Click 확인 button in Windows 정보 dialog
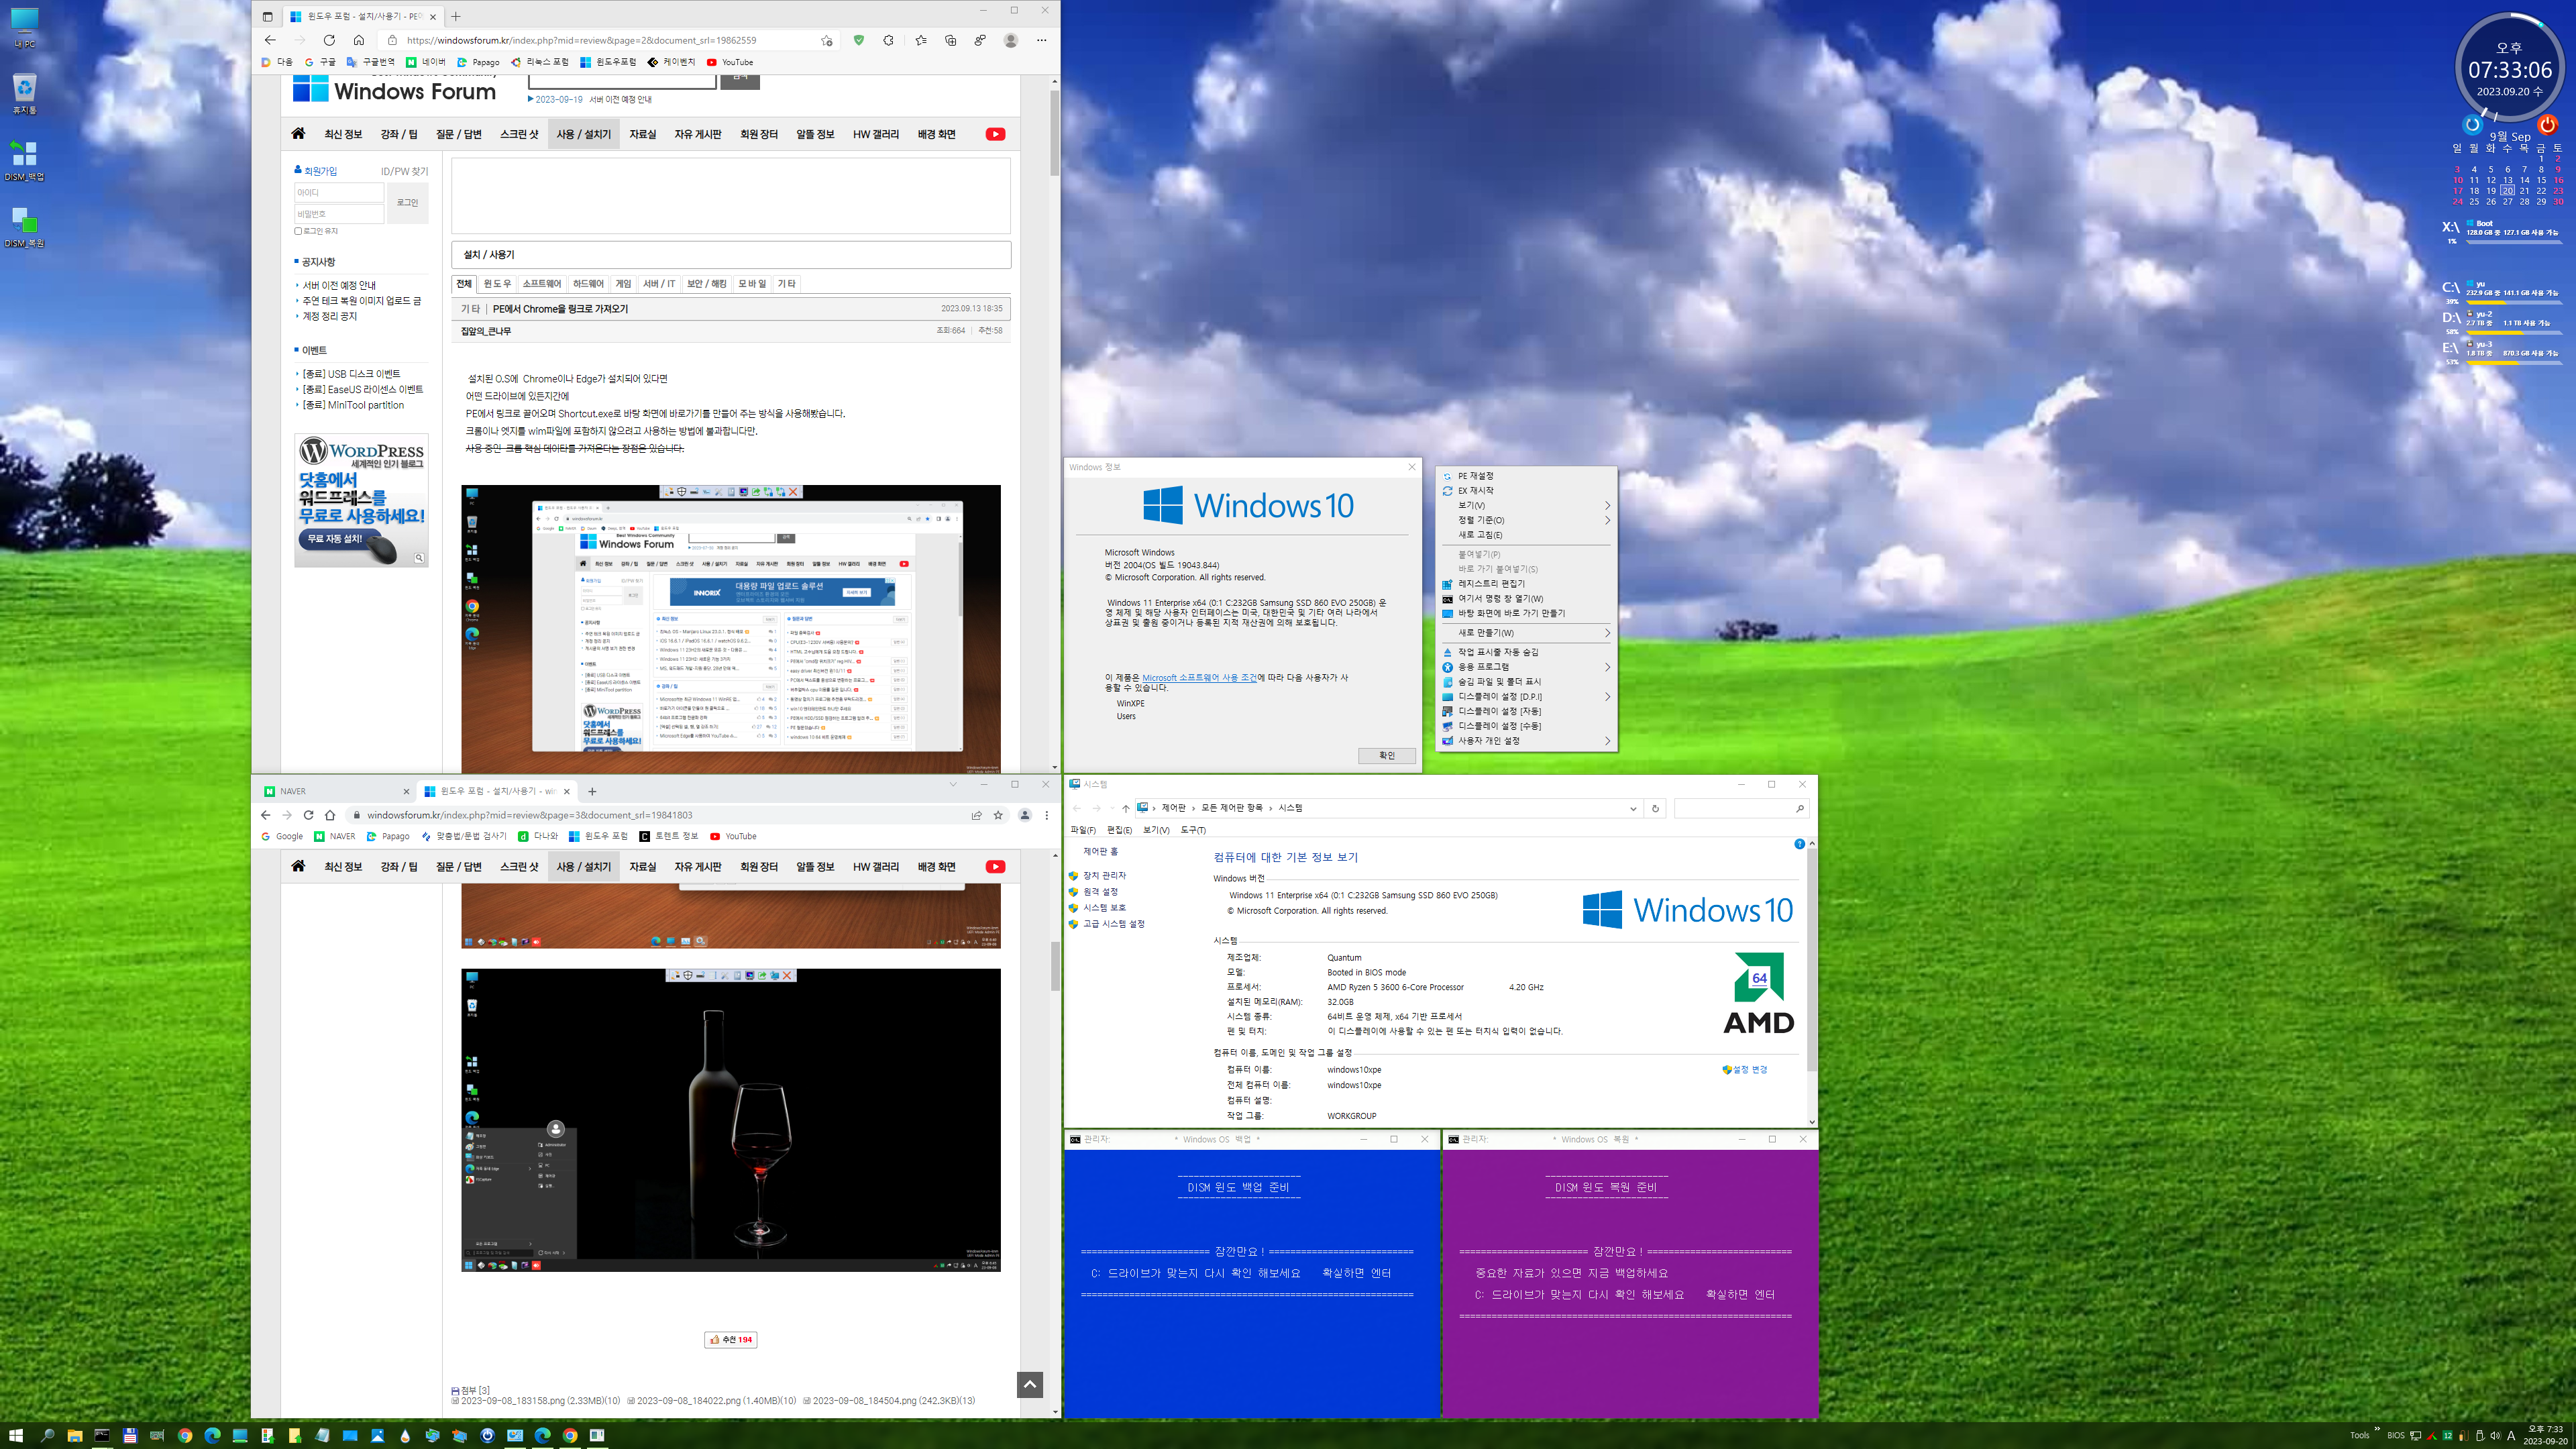 (1387, 756)
